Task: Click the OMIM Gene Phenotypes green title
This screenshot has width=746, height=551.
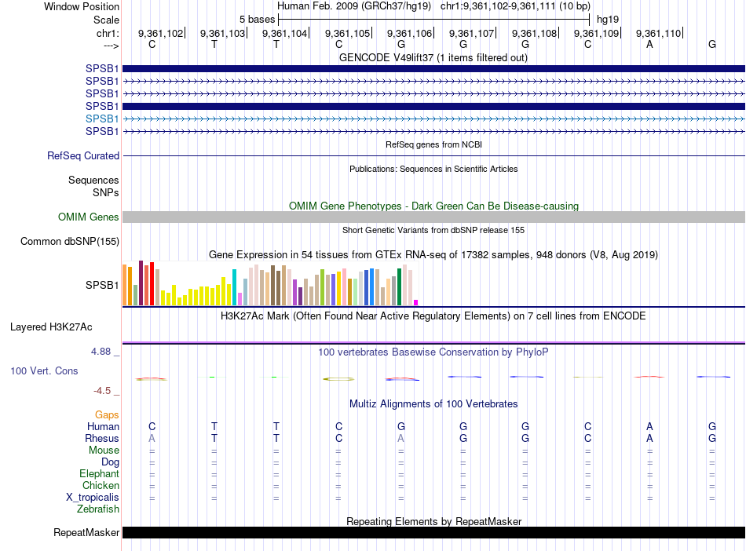Action: point(433,206)
